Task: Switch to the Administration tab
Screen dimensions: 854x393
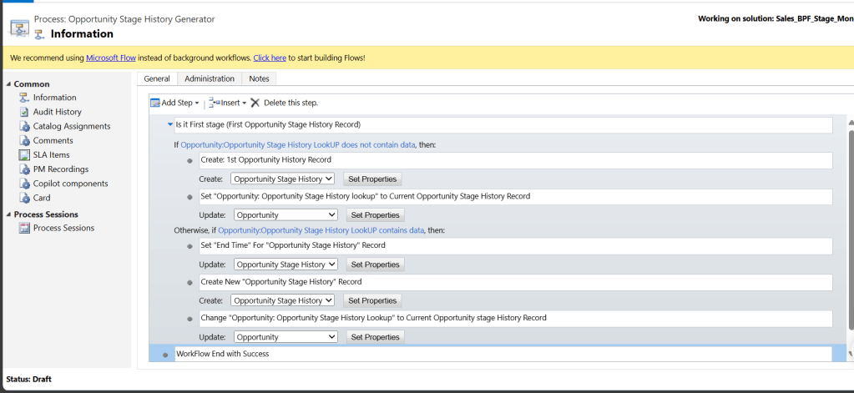Action: (x=210, y=79)
